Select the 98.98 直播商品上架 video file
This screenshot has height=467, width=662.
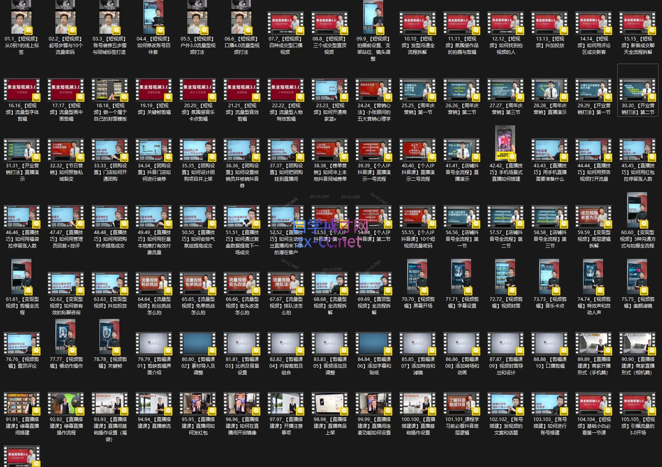pyautogui.click(x=330, y=404)
